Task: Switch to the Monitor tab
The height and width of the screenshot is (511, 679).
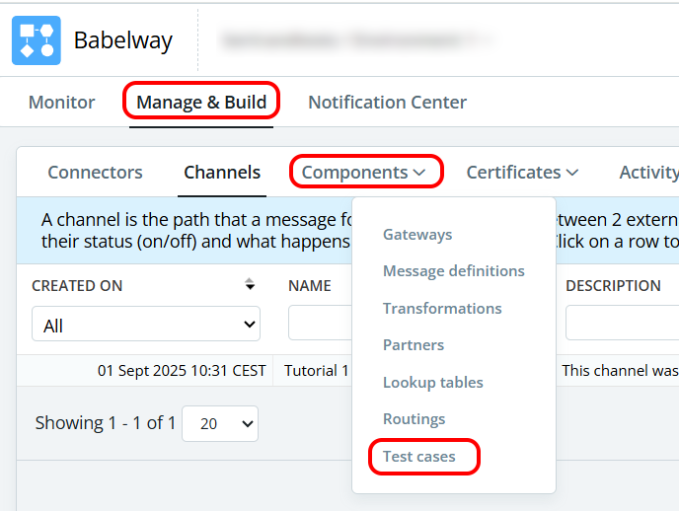Action: [61, 103]
